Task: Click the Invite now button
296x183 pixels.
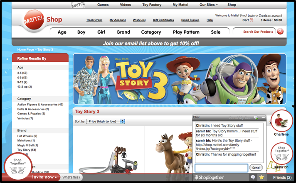Action: [x=44, y=177]
